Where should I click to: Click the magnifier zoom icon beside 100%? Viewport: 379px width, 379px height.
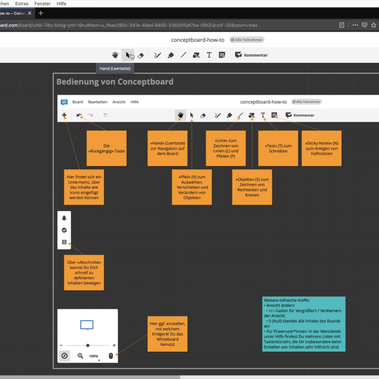click(80, 356)
